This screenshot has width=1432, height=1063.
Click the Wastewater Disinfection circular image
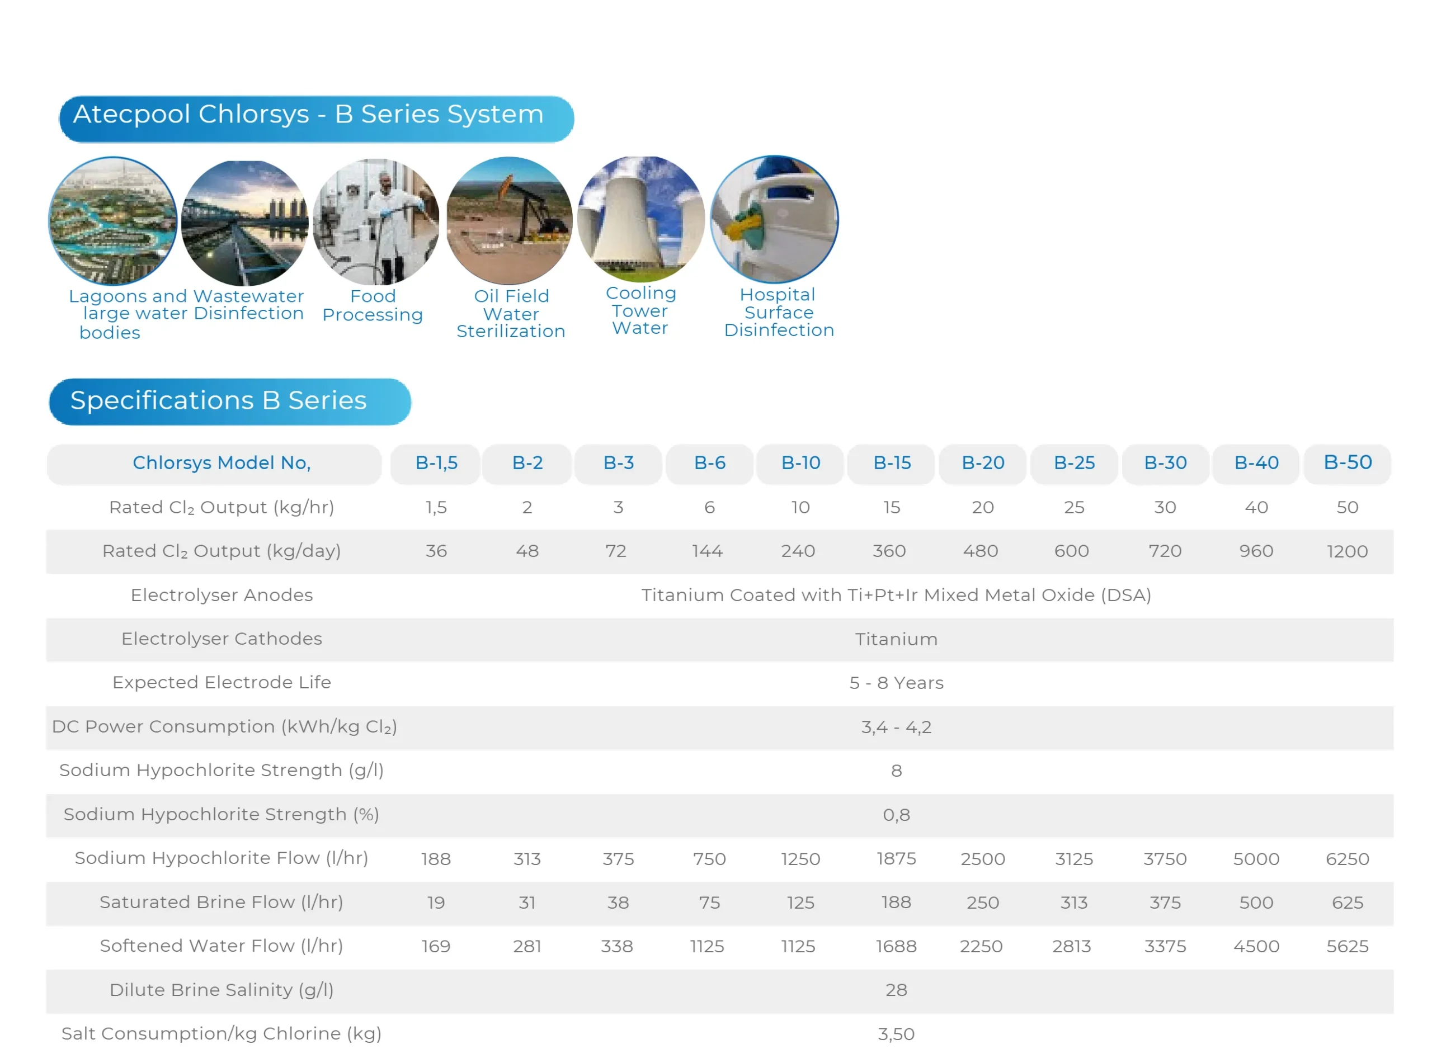(244, 223)
